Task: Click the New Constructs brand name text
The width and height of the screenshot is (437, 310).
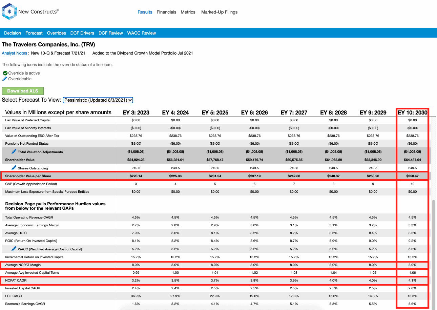Action: [38, 12]
